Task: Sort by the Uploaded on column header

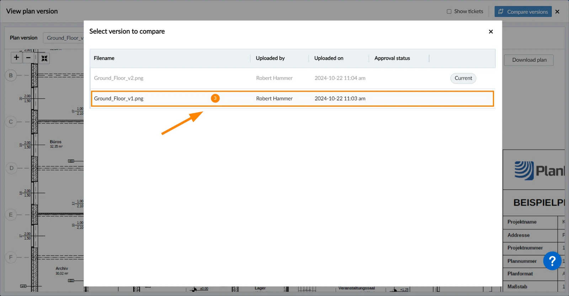Action: [329, 58]
